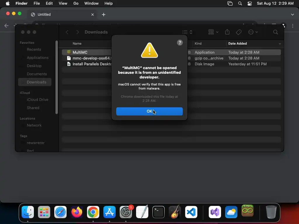Viewport: 299px width, 224px height.
Task: Open the Window menu
Action: pos(91,3)
